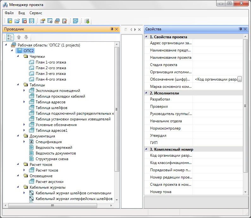The width and height of the screenshot is (251, 218).
Task: Collapse the '1. Свойства проекта' section
Action: coord(146,37)
